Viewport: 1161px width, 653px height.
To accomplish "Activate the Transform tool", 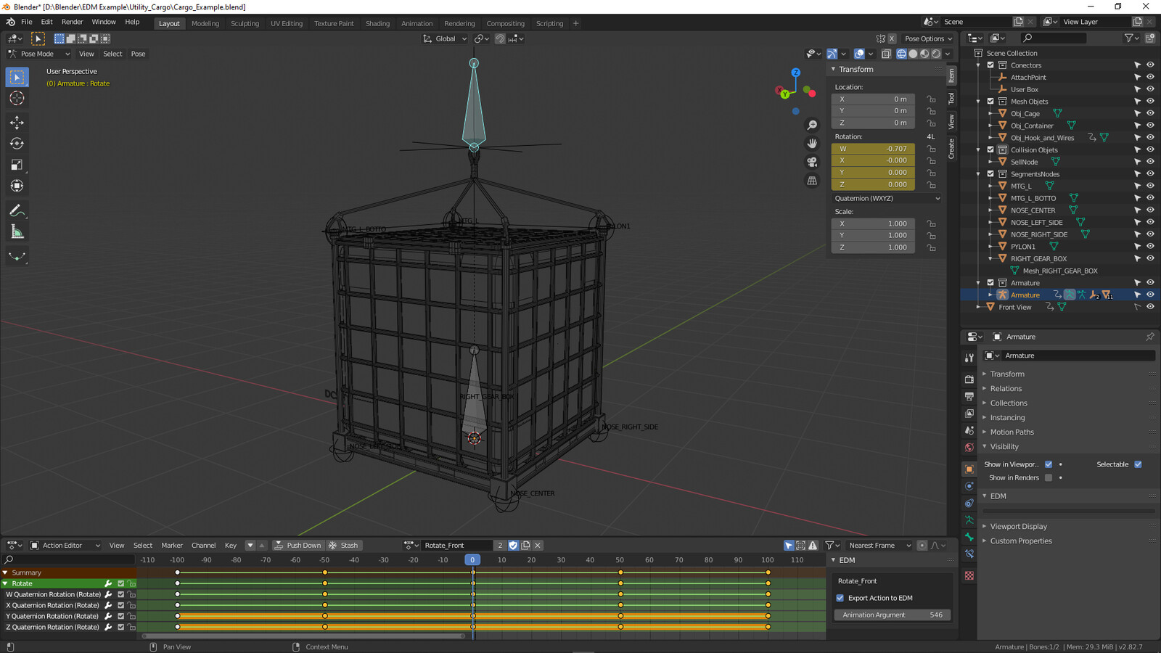I will [x=17, y=186].
